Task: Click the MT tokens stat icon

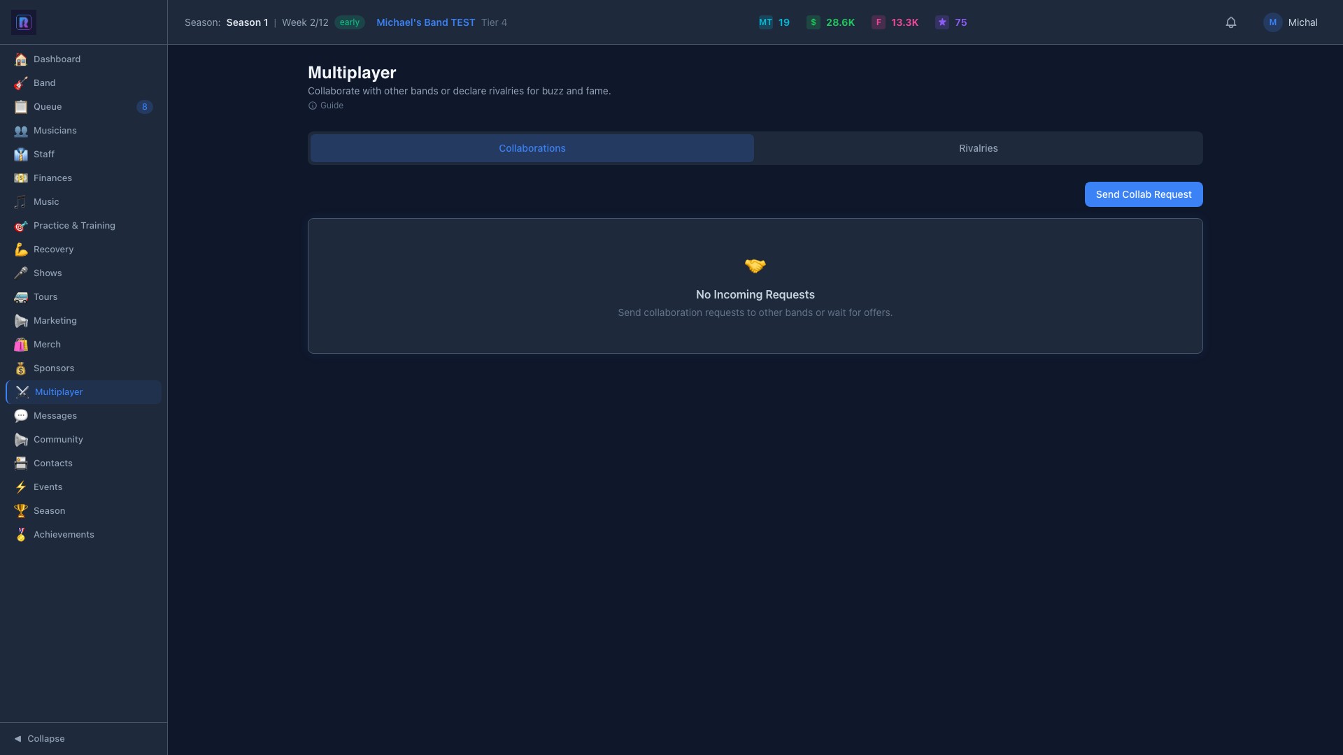Action: click(766, 22)
